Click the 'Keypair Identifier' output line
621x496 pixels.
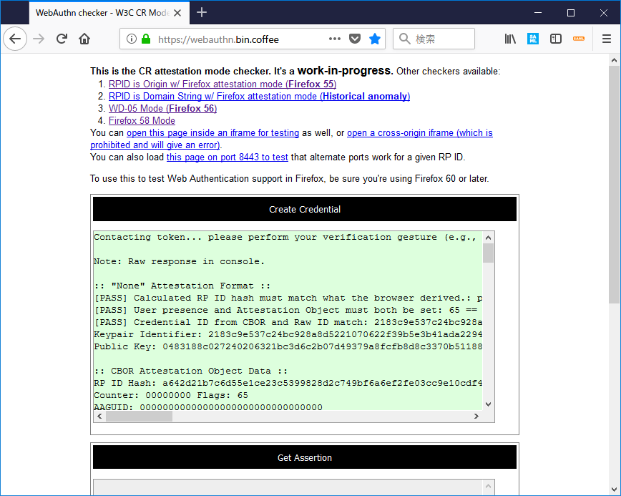288,334
